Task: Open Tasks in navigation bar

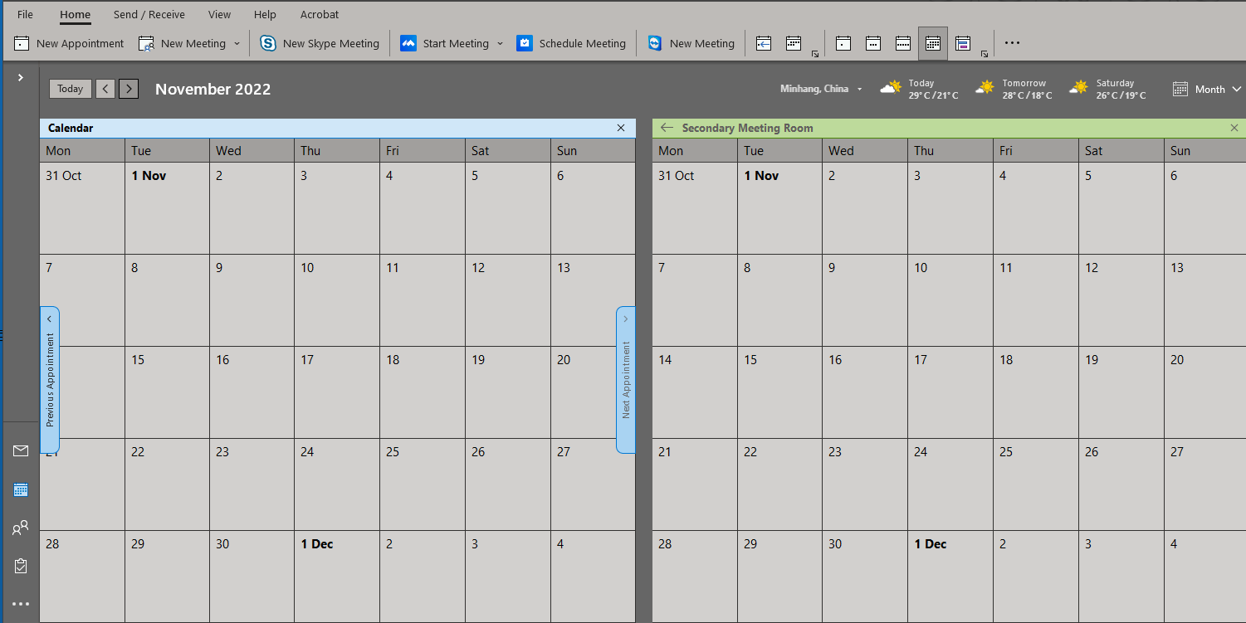Action: [21, 566]
